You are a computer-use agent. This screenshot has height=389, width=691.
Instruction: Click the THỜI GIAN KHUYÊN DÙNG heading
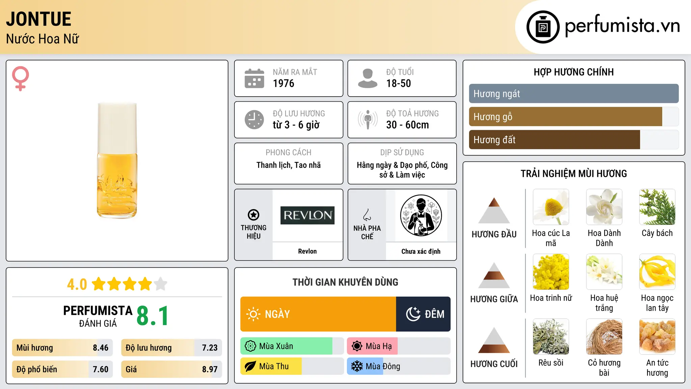345,282
